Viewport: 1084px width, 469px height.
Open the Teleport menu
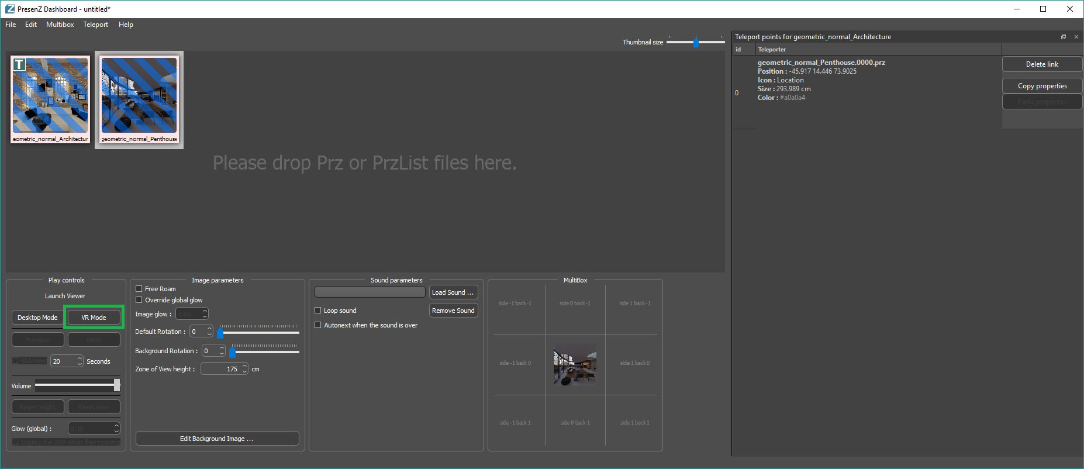(96, 25)
